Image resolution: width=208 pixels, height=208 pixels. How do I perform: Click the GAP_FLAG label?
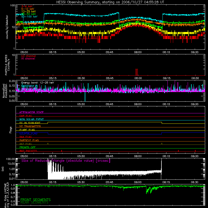point(25,116)
